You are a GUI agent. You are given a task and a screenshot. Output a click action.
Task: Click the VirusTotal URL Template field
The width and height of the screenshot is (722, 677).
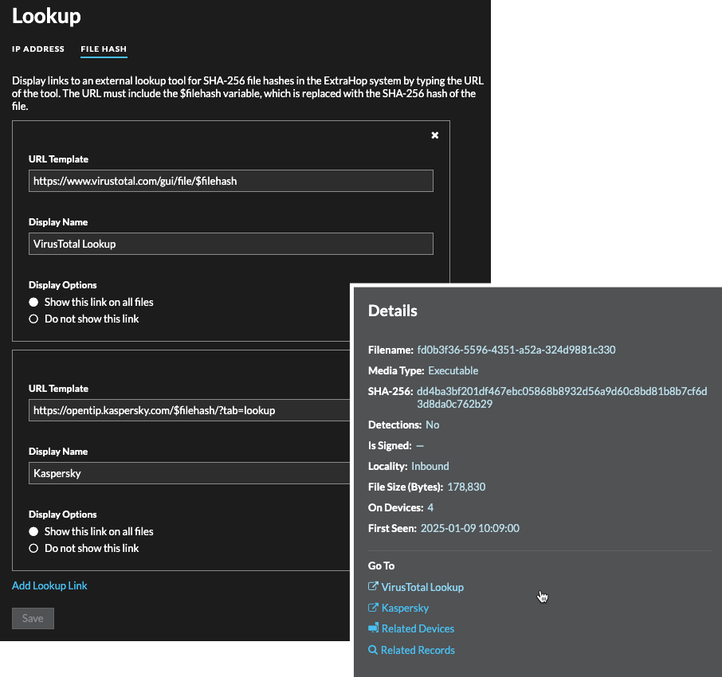click(230, 181)
